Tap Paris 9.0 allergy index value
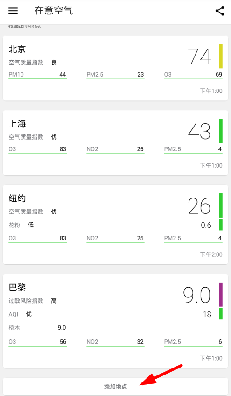Screen dimensions: 231x396 click(197, 295)
